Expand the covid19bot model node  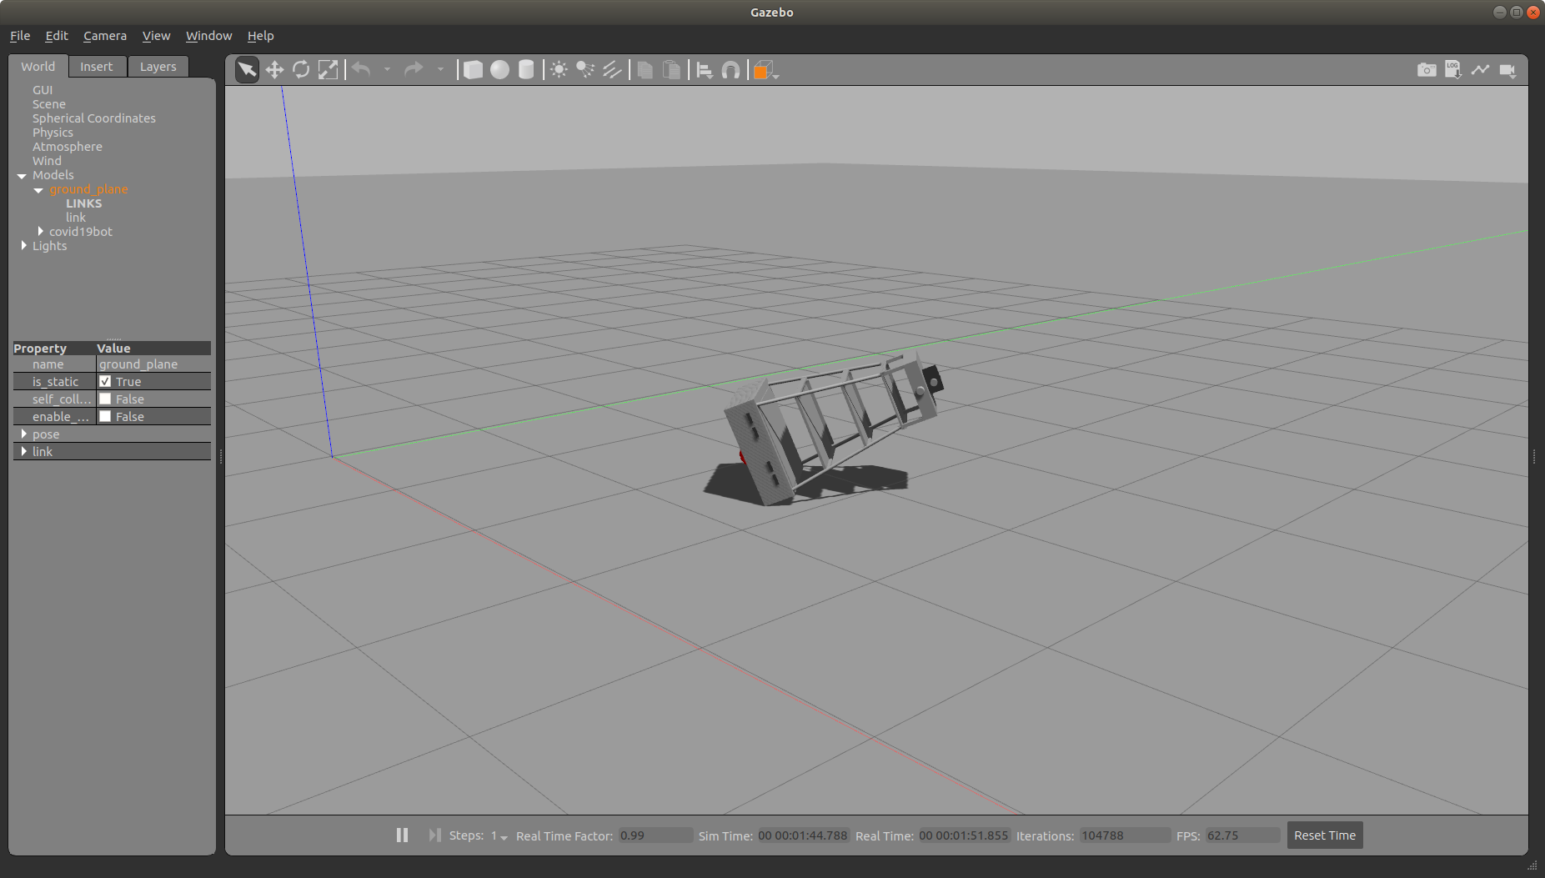(x=40, y=231)
